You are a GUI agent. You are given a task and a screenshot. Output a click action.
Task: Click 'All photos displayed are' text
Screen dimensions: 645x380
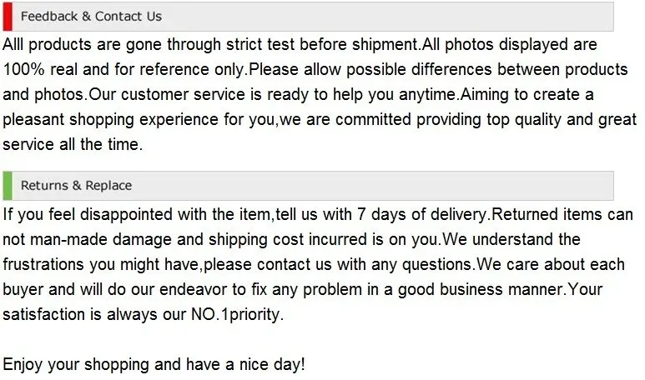509,44
